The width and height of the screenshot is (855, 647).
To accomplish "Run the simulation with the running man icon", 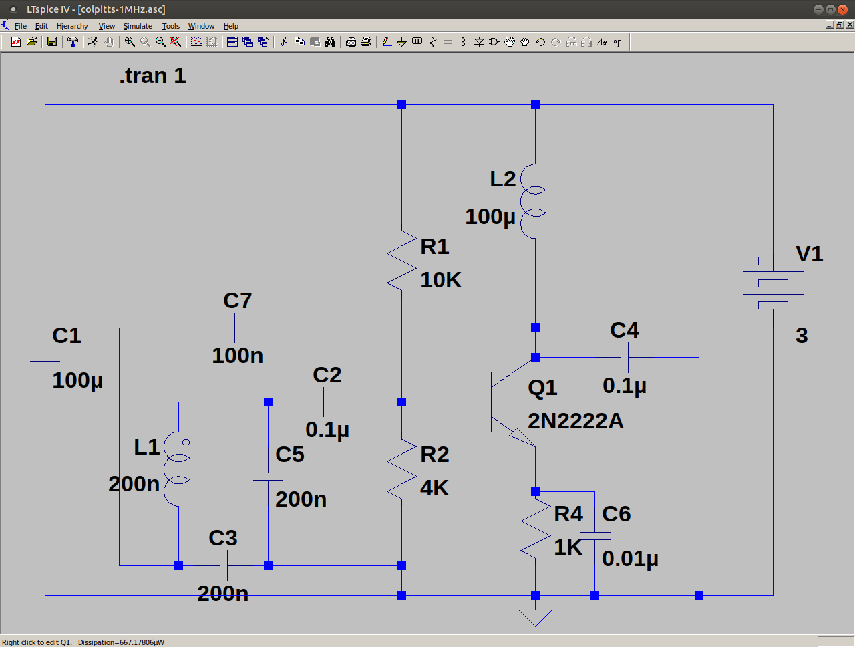I will pyautogui.click(x=93, y=41).
